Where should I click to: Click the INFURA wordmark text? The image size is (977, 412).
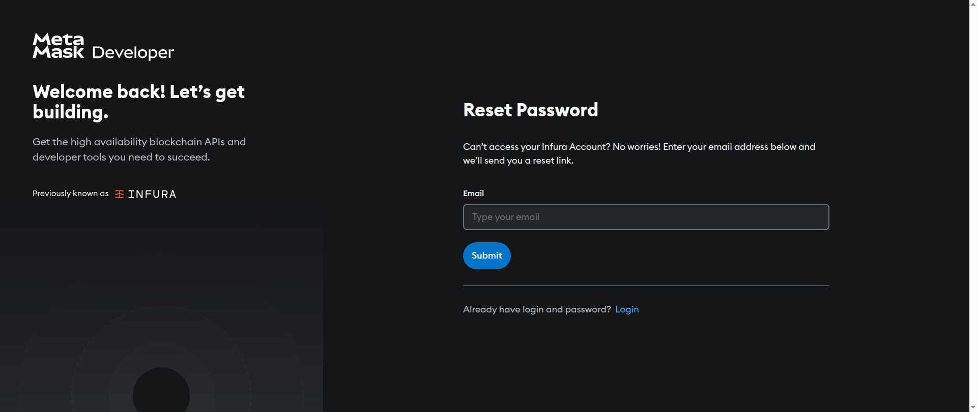coord(152,194)
